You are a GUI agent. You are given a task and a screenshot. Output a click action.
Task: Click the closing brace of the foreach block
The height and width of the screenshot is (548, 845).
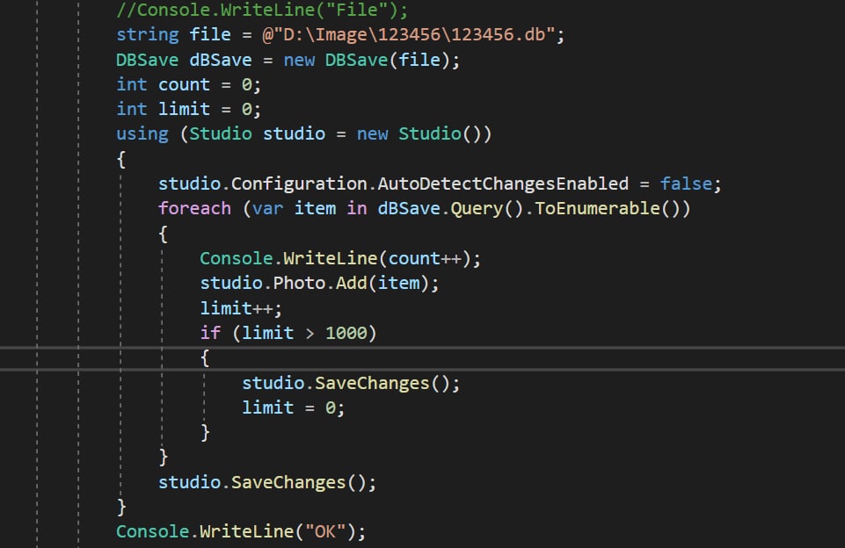pos(164,457)
